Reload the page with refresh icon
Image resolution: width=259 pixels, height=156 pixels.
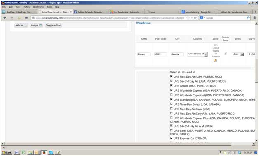tap(195, 18)
